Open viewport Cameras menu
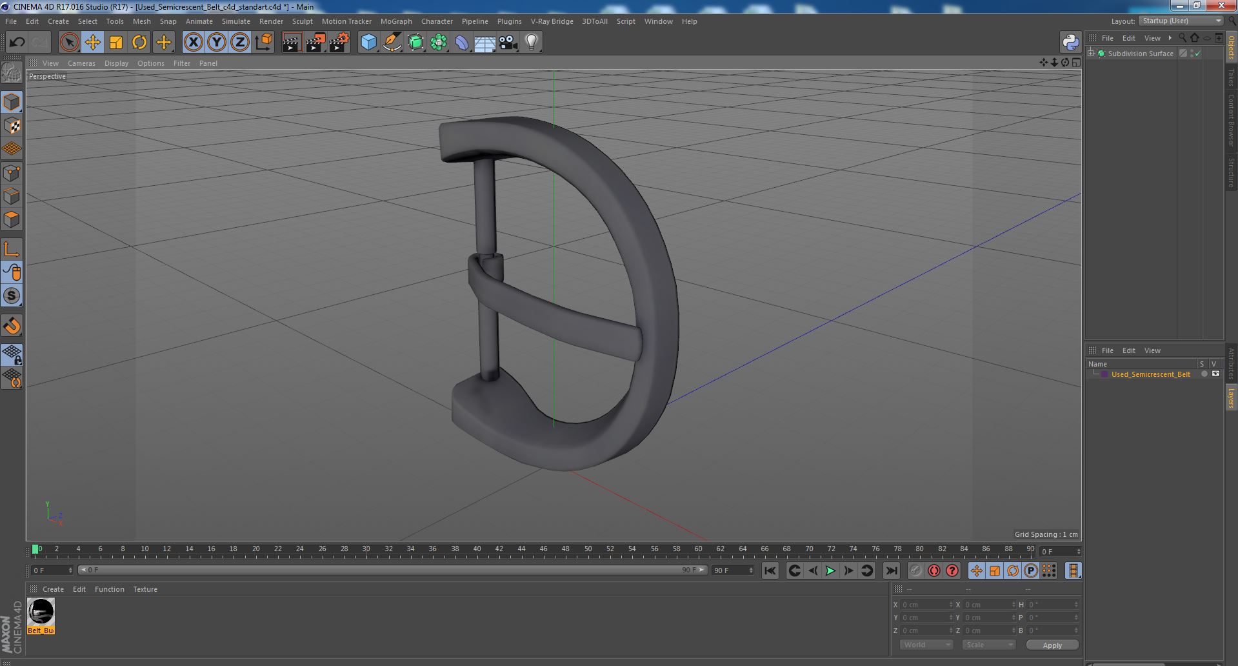Image resolution: width=1238 pixels, height=666 pixels. point(81,63)
